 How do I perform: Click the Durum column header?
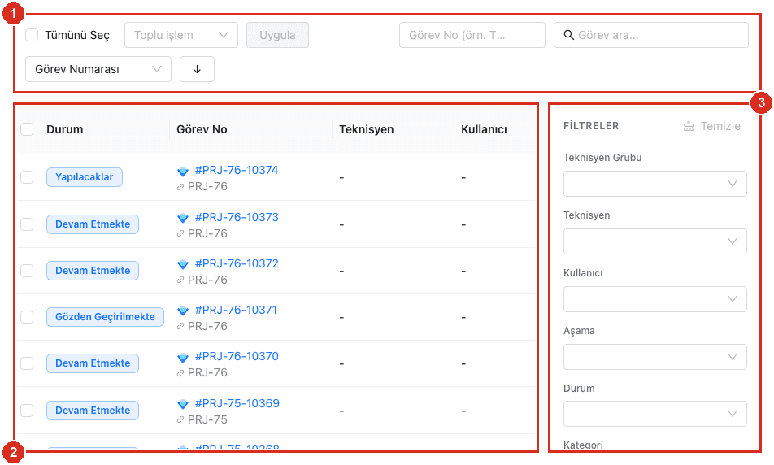click(x=65, y=129)
